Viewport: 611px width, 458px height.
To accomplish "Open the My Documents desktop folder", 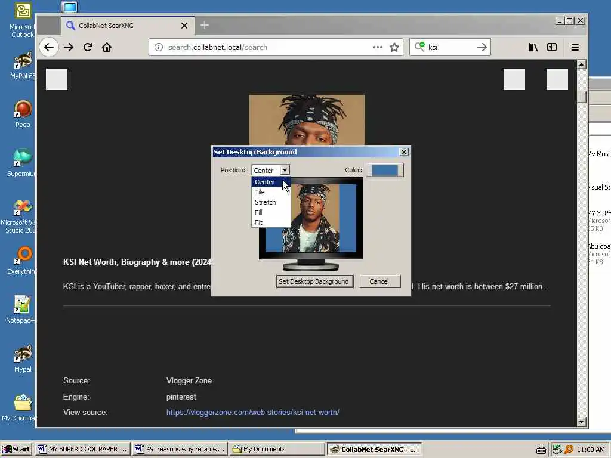I will [18, 407].
